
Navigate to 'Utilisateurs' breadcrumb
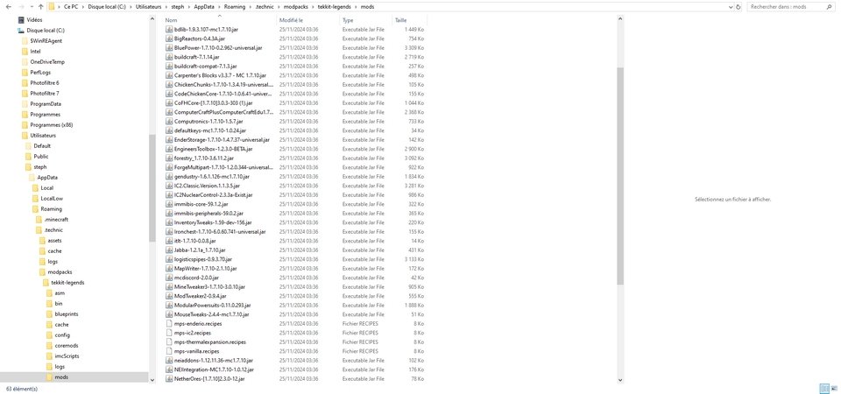coord(147,7)
